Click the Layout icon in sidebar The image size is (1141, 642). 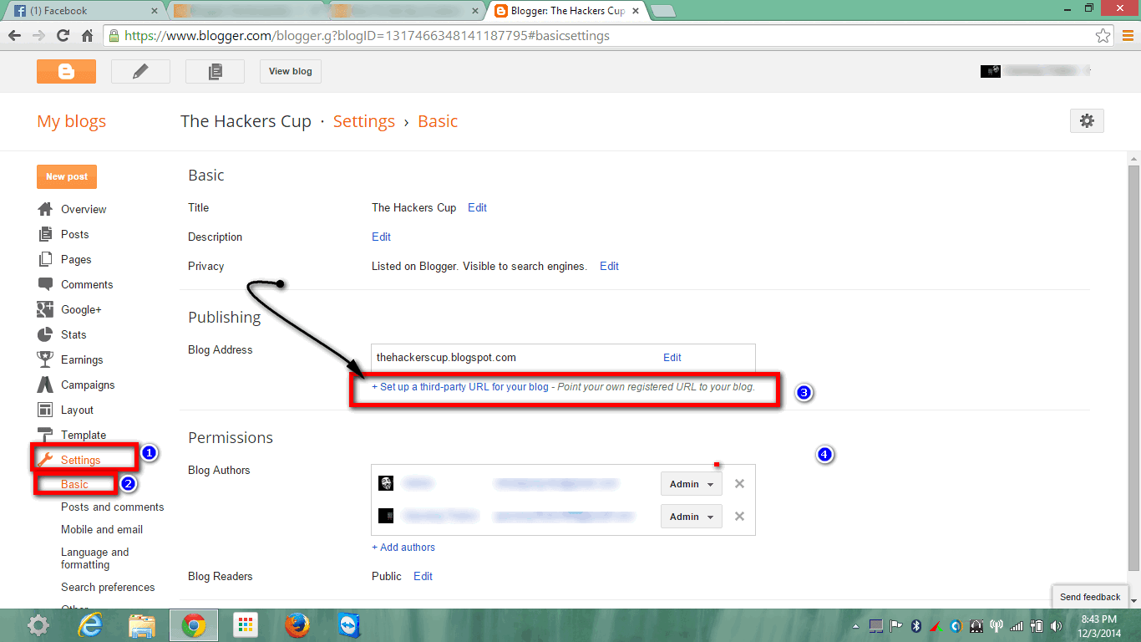[45, 410]
